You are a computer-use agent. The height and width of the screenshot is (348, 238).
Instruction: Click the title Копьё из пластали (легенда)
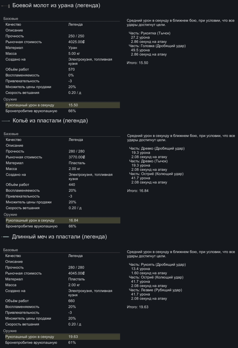[50, 121]
